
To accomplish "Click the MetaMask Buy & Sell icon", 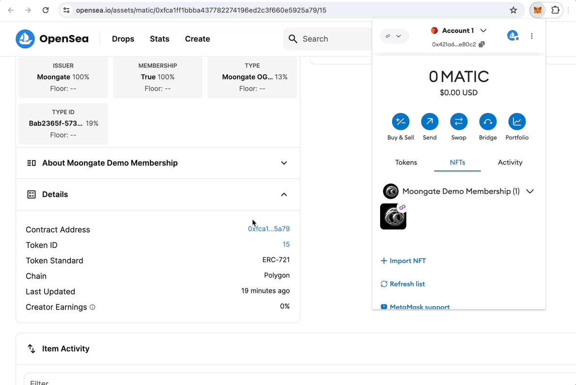I will tap(400, 122).
